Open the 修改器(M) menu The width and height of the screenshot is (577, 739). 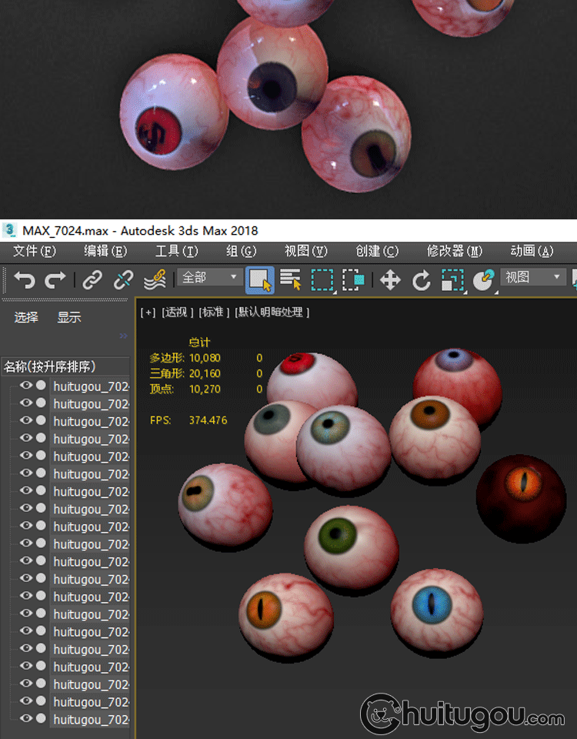pyautogui.click(x=454, y=251)
